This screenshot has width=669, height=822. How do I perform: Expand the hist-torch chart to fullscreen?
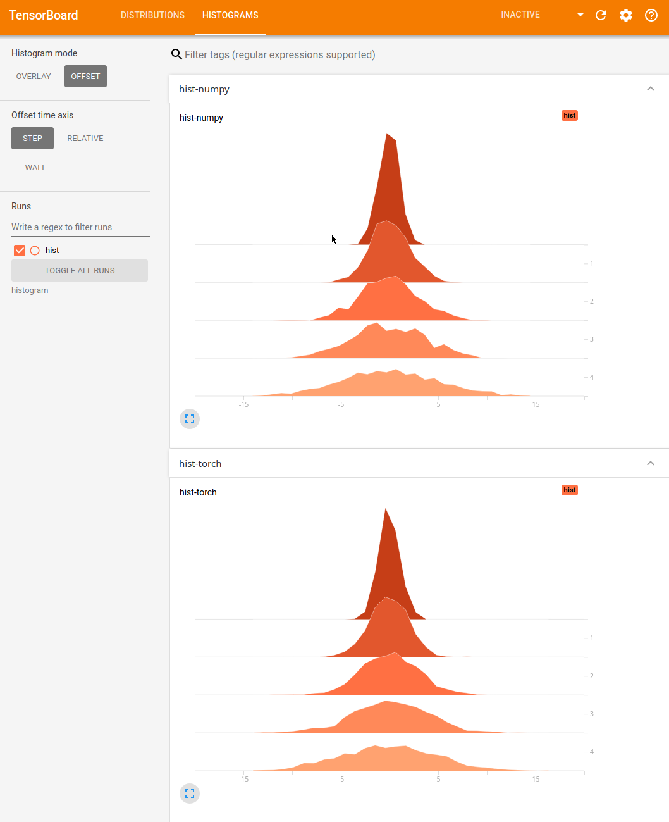pyautogui.click(x=189, y=793)
